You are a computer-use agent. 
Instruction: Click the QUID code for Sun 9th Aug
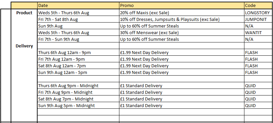(259, 105)
